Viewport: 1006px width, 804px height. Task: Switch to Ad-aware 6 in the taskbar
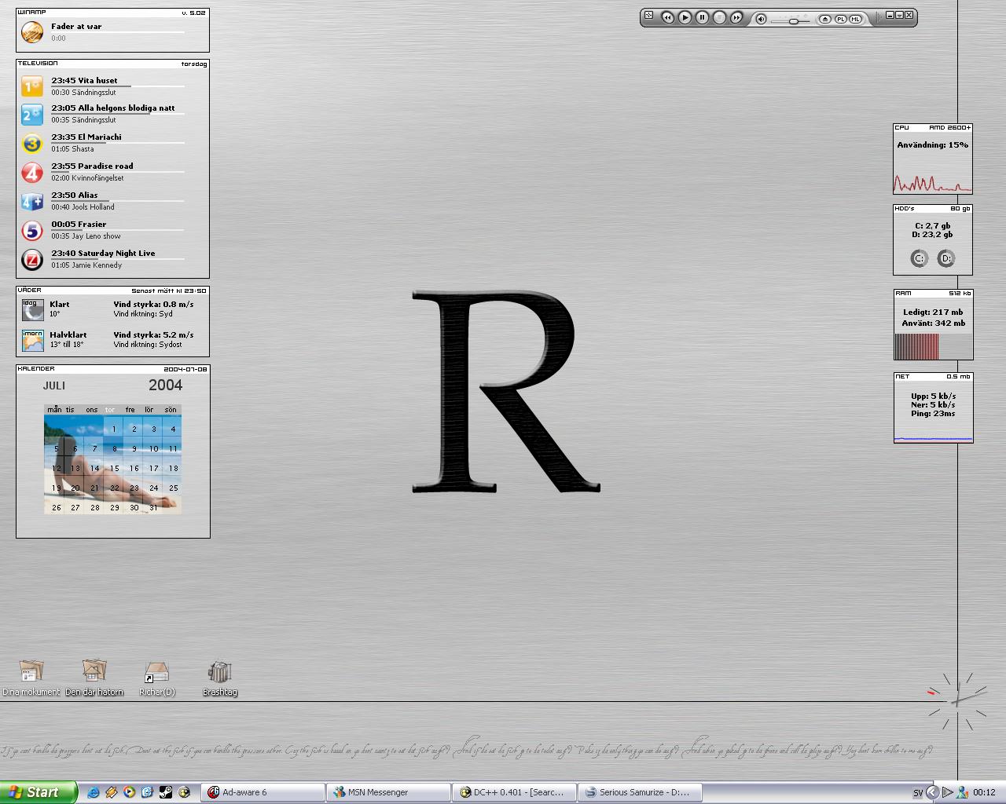click(x=263, y=792)
